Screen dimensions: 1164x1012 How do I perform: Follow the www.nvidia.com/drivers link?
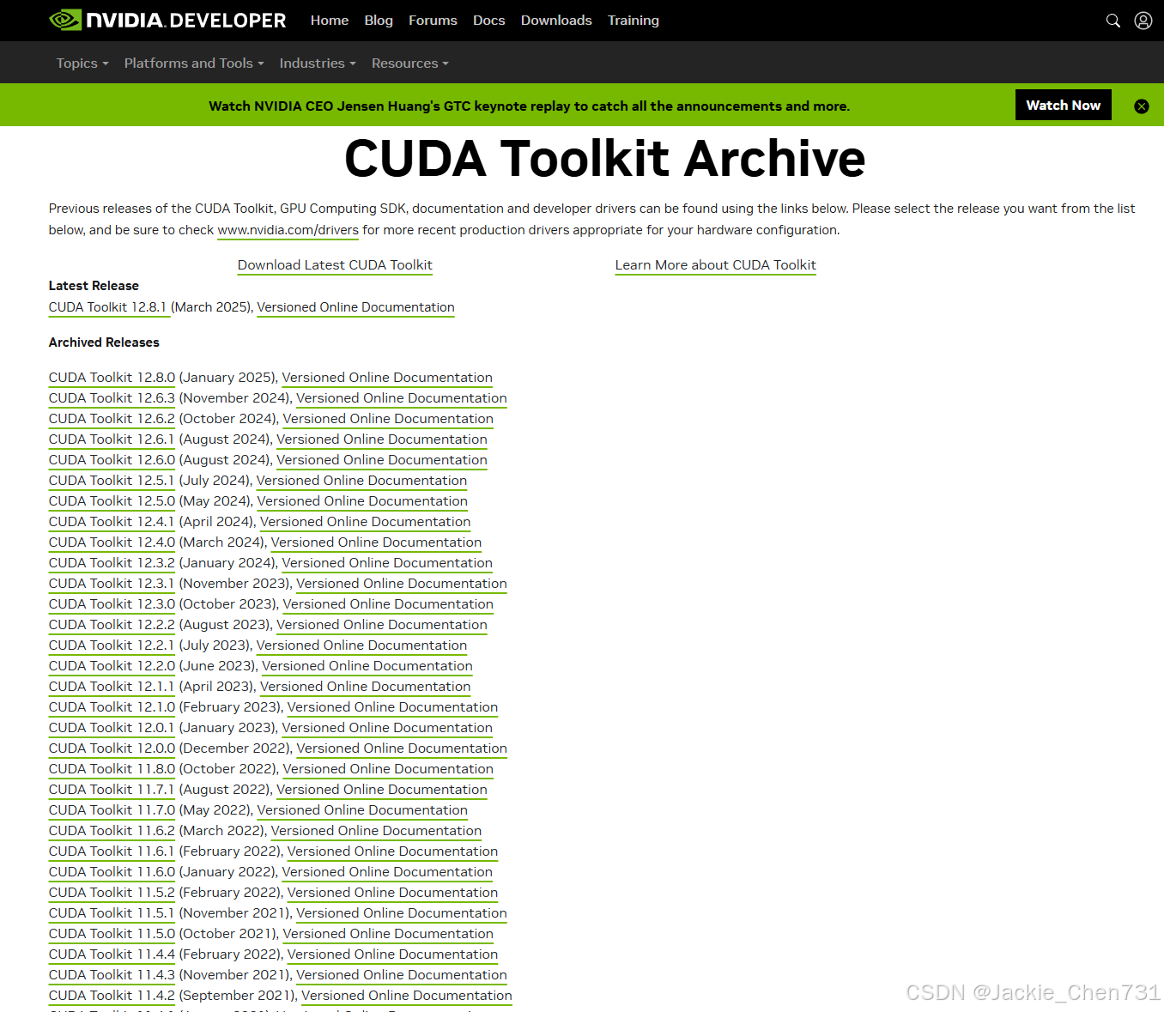pyautogui.click(x=288, y=229)
